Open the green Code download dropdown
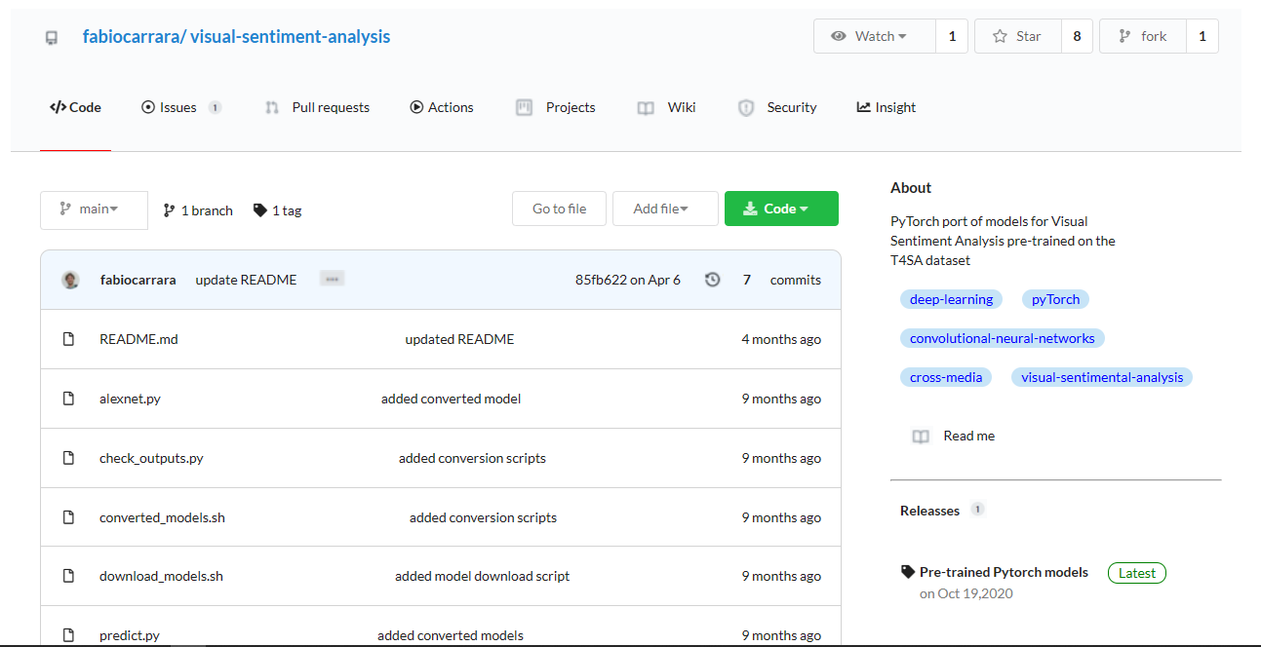This screenshot has height=647, width=1261. pos(780,208)
